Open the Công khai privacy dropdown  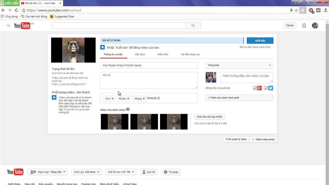239,65
